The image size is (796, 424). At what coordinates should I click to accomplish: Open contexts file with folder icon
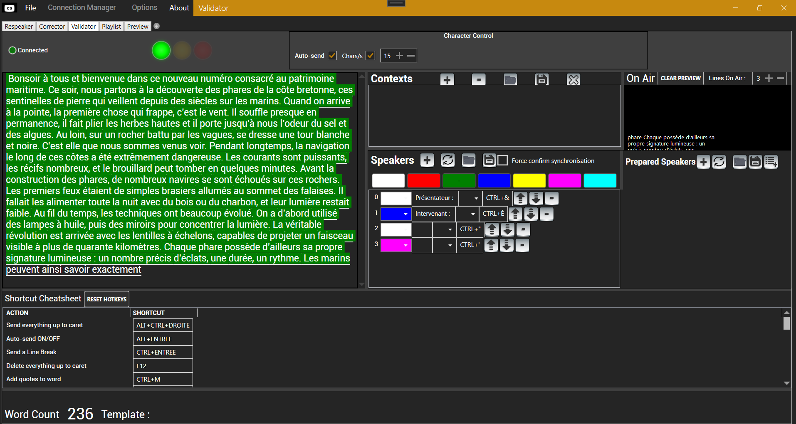[x=510, y=79]
